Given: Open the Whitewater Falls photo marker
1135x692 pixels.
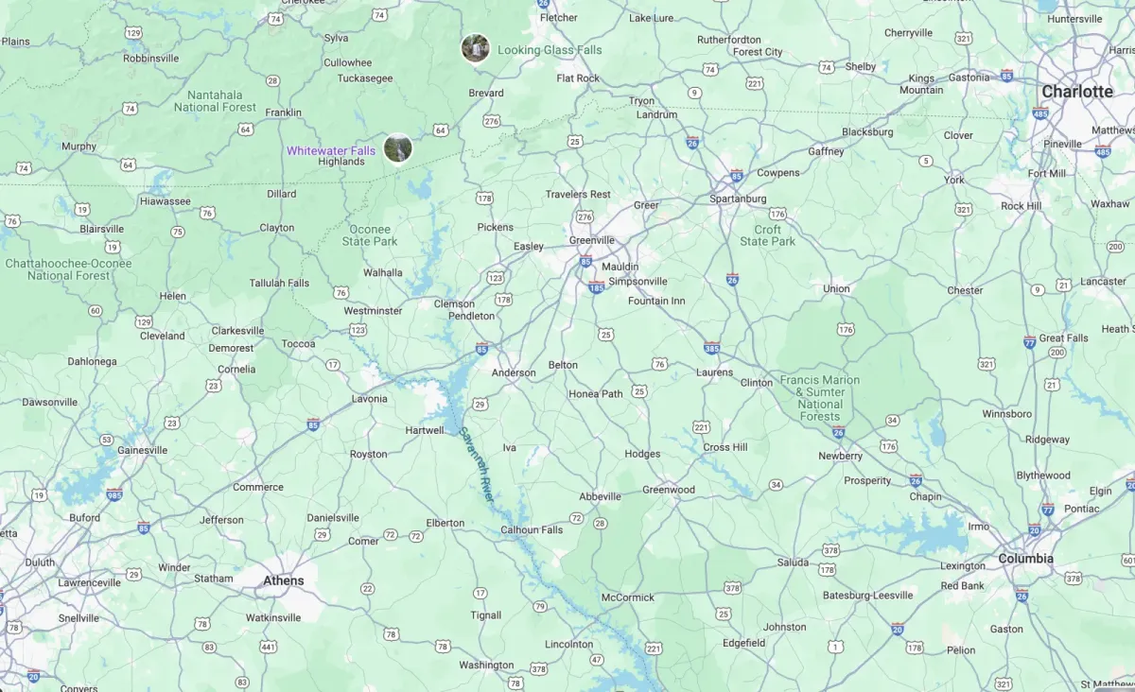Looking at the screenshot, I should coord(398,148).
